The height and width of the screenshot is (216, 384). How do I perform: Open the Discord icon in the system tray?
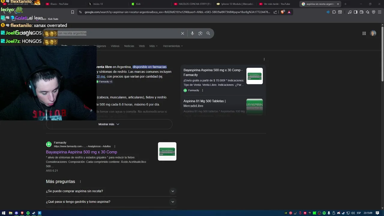coord(338,213)
